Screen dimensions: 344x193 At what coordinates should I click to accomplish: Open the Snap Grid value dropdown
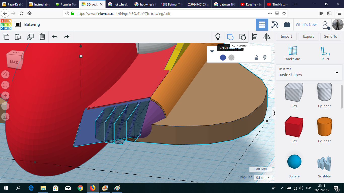(262, 177)
